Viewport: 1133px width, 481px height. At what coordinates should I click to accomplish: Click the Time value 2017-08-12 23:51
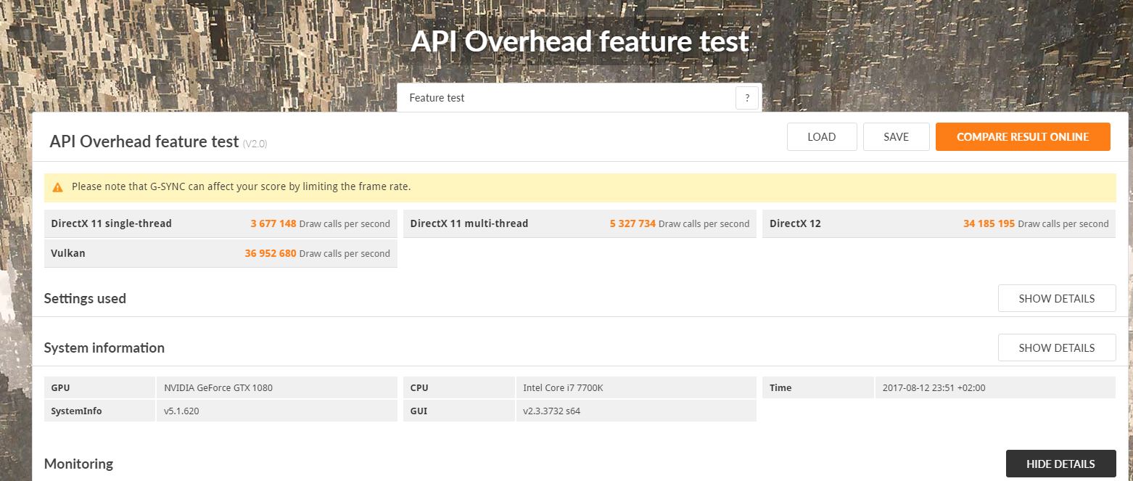pos(934,387)
